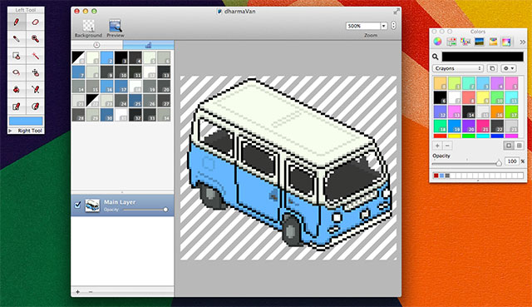Open the Preview toolbar button
The width and height of the screenshot is (532, 307).
116,28
